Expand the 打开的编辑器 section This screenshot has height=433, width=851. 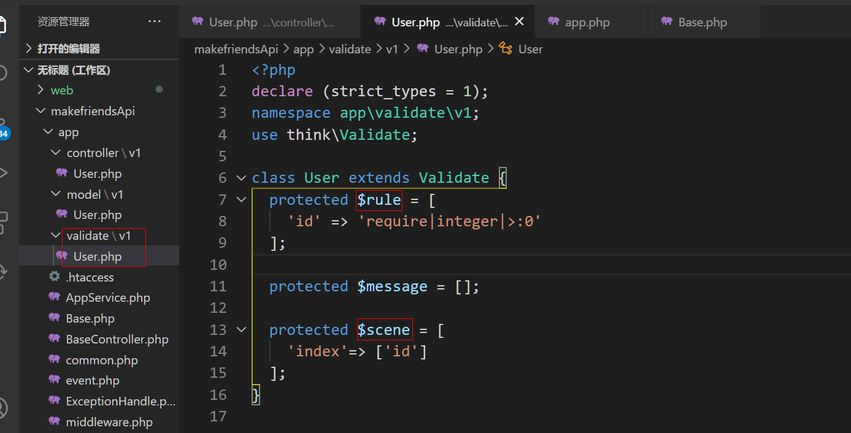(x=28, y=48)
